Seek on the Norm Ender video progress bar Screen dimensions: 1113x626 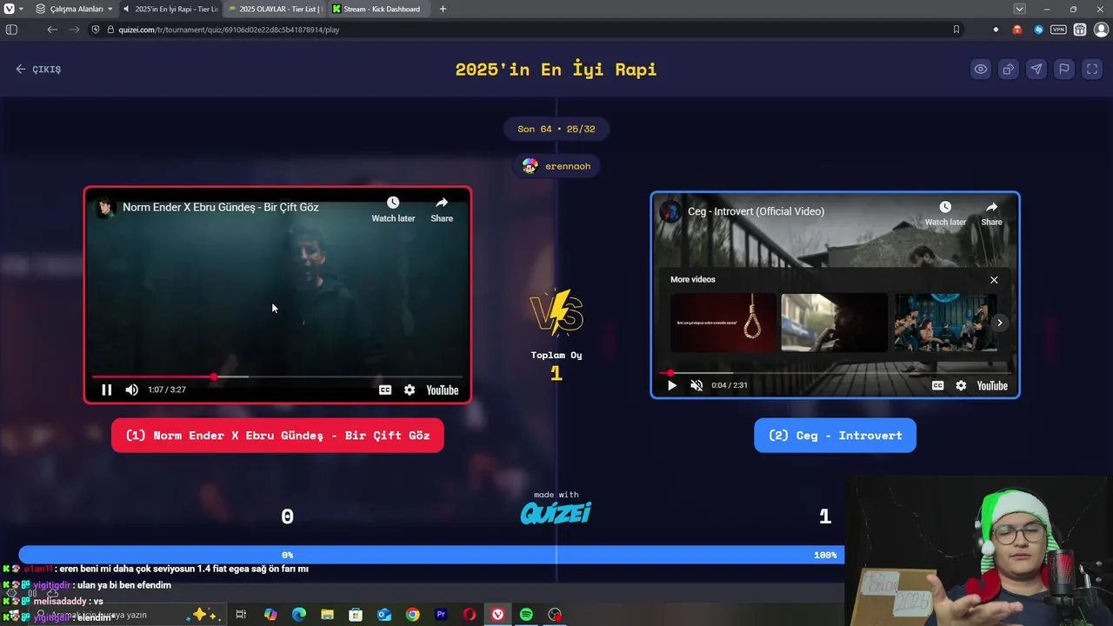[277, 376]
